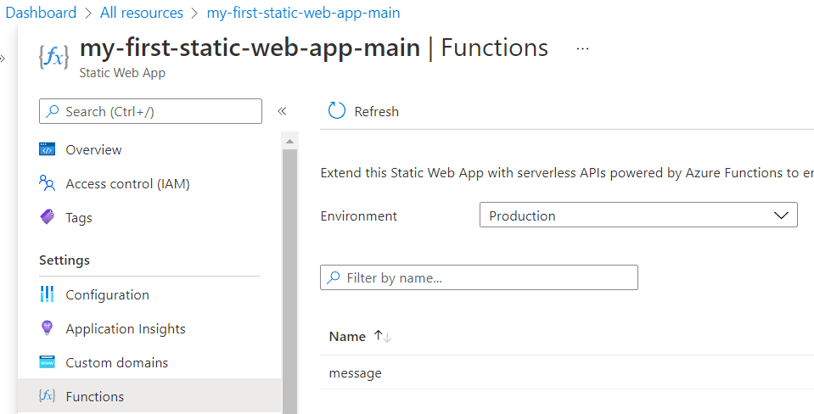The height and width of the screenshot is (414, 814).
Task: Sort by Name using the arrow icon
Action: (x=383, y=336)
